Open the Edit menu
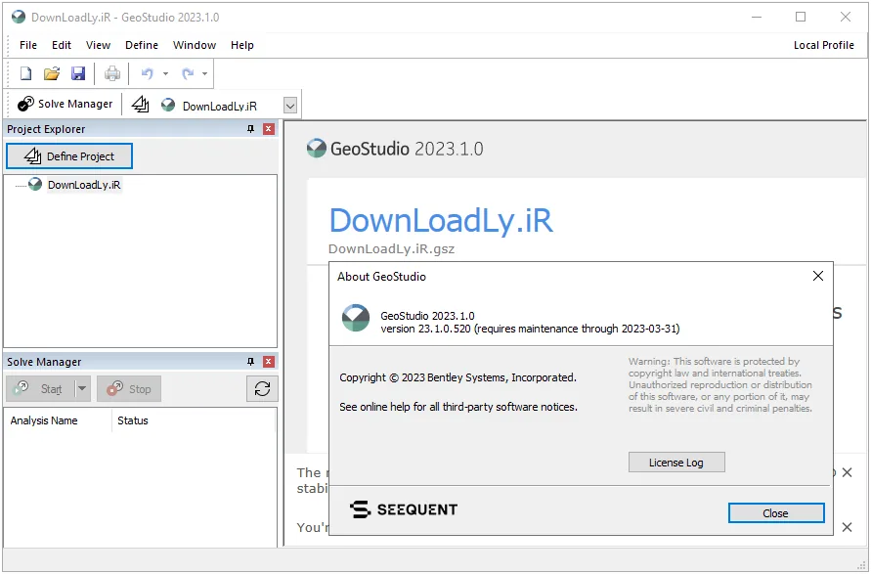 [62, 45]
